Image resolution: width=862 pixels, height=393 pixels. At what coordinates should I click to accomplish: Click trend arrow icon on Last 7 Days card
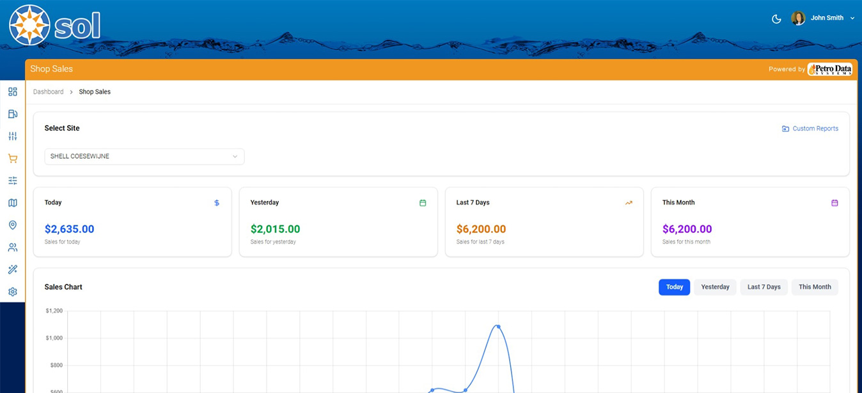pos(629,203)
